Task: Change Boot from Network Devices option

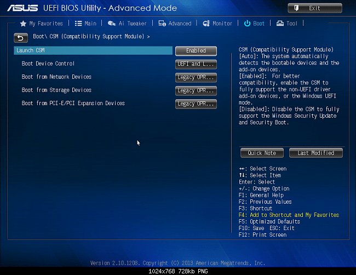Action: (x=196, y=77)
